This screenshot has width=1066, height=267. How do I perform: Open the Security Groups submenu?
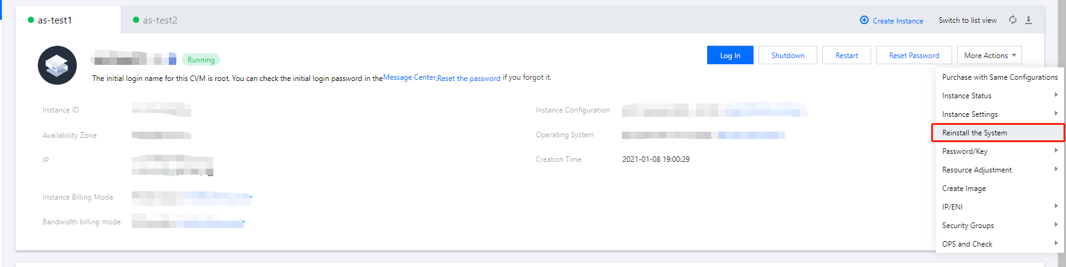point(999,226)
